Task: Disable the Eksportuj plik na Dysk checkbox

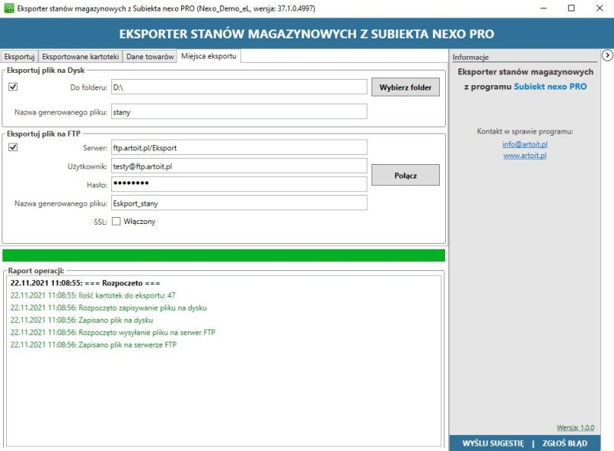Action: [15, 87]
